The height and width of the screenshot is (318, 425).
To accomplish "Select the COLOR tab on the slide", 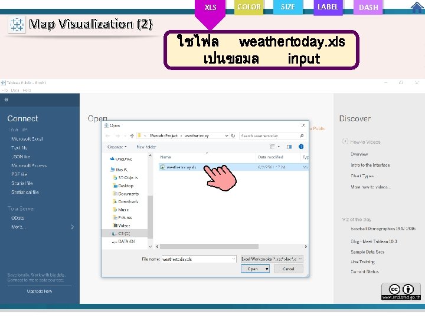I will (249, 7).
